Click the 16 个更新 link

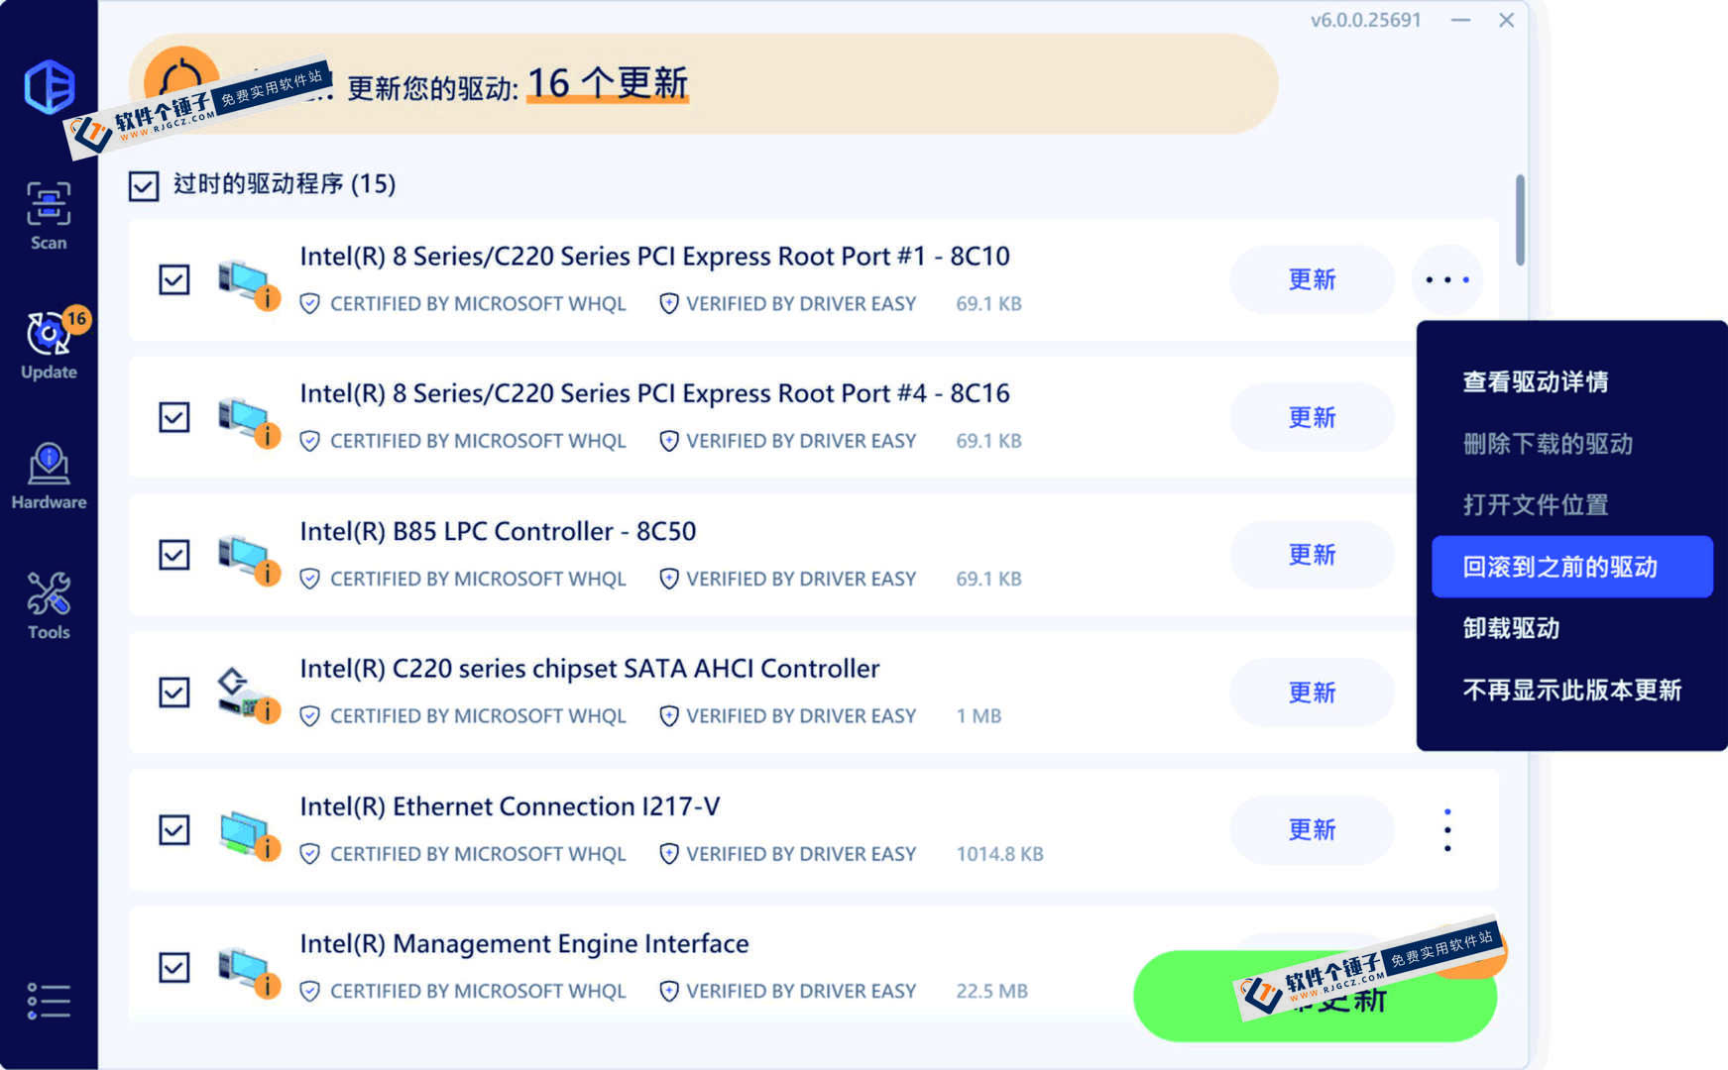tap(607, 84)
